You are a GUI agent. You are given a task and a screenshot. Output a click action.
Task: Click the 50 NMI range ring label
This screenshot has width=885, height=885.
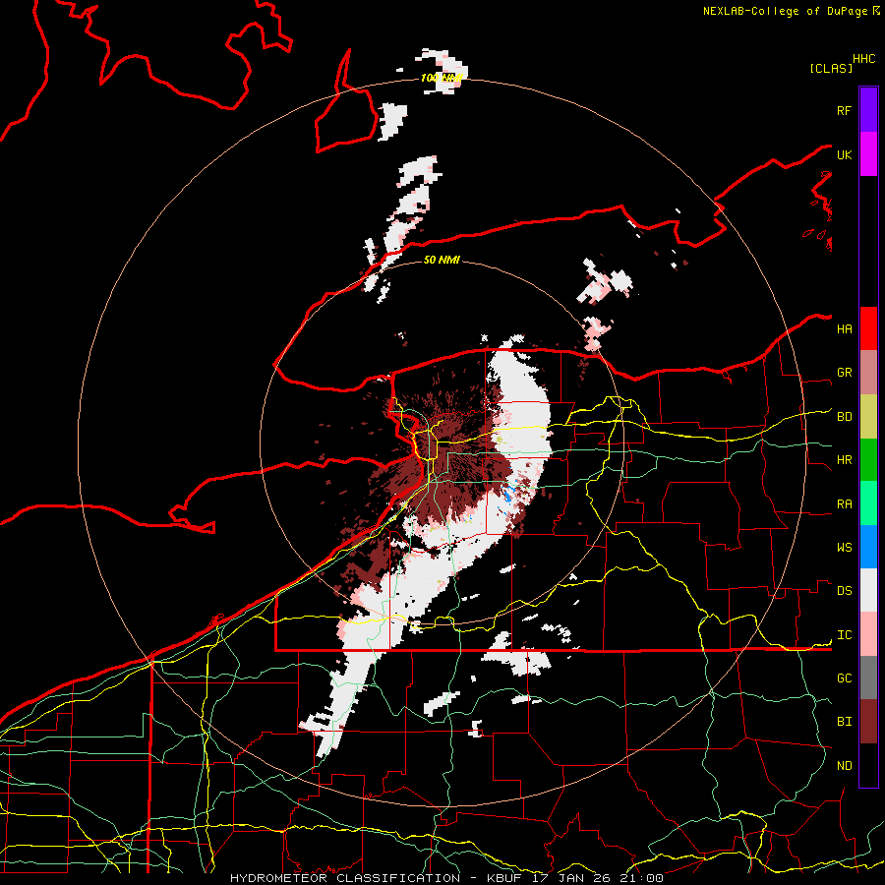click(x=442, y=260)
